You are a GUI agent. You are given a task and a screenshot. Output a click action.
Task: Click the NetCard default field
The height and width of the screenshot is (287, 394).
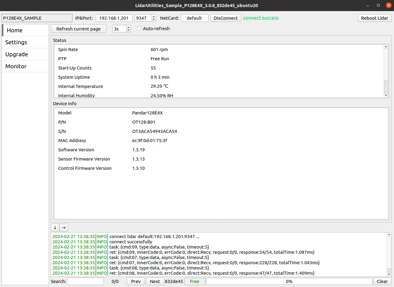tap(194, 18)
